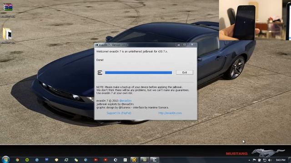The image size is (291, 163).
Task: Switch to the highlighted yellow-circle taskbar app
Action: [x=134, y=160]
